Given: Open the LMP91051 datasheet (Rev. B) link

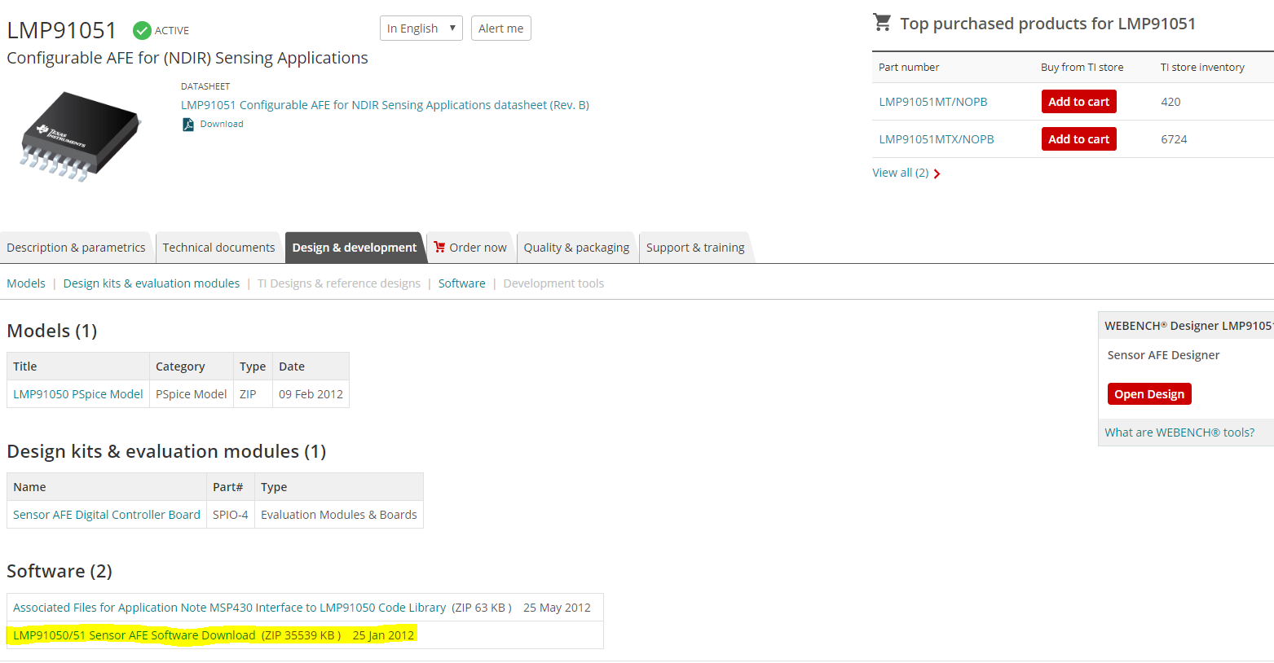Looking at the screenshot, I should point(385,105).
